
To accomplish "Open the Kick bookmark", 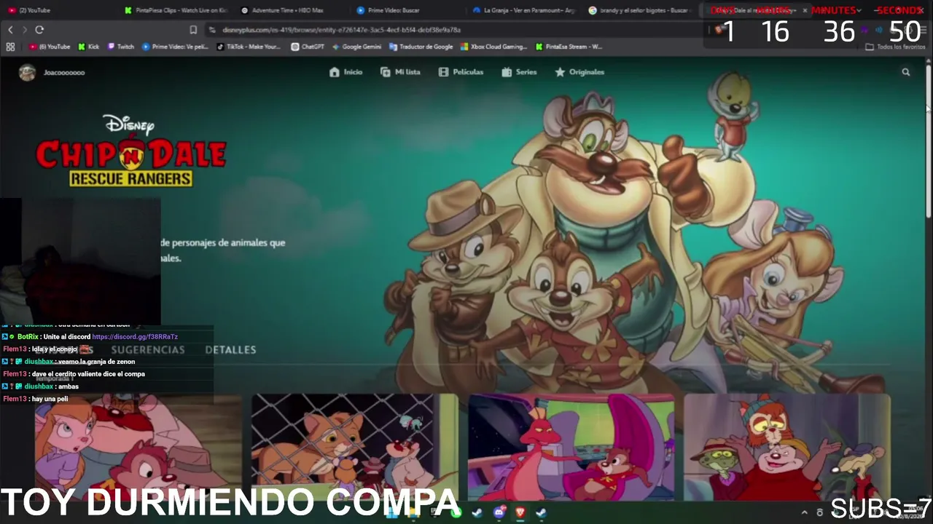I will 88,47.
